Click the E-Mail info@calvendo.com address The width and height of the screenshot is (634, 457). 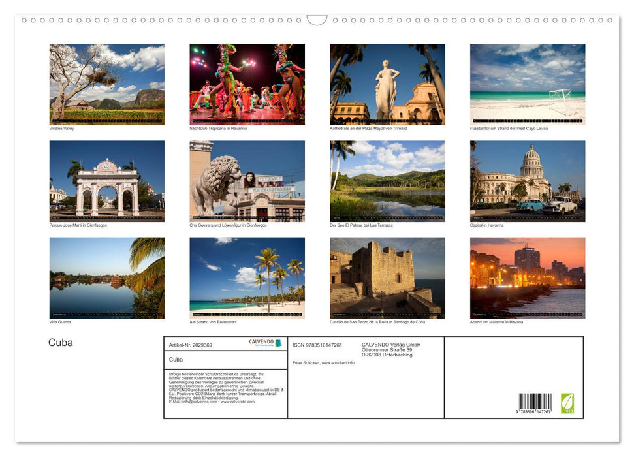(199, 401)
